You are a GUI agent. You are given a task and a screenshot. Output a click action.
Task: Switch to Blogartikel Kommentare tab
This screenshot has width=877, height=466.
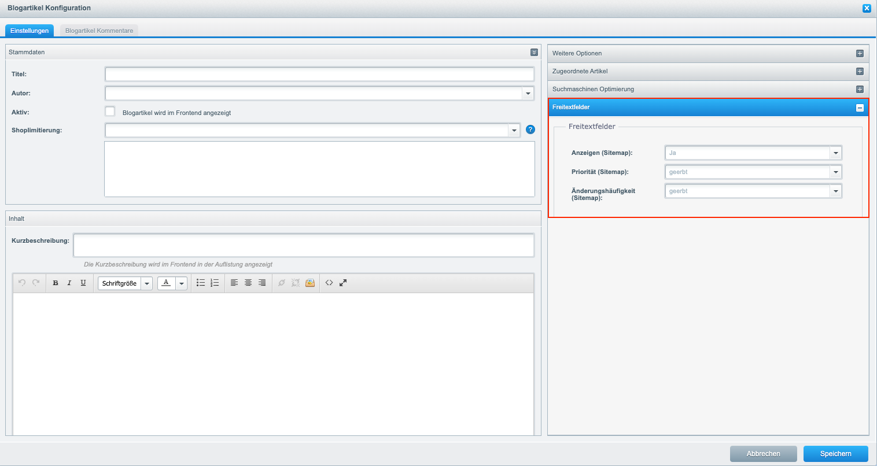[x=99, y=31]
